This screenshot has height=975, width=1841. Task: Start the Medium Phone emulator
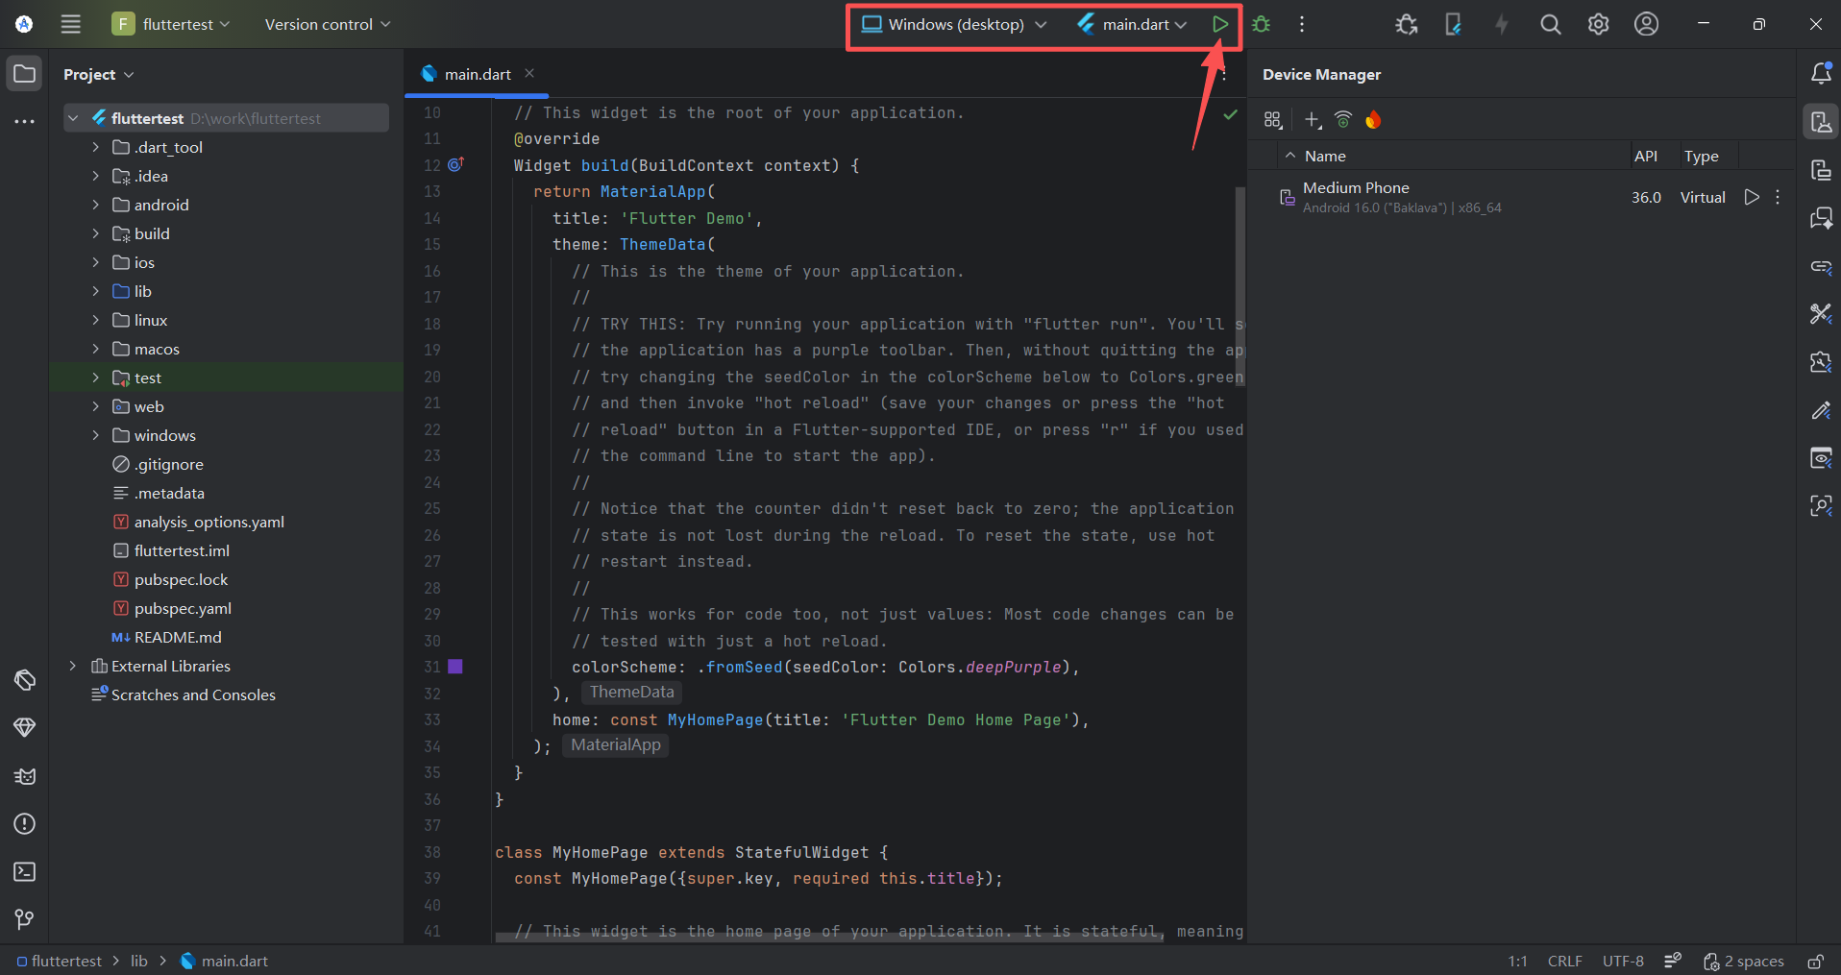(1752, 197)
